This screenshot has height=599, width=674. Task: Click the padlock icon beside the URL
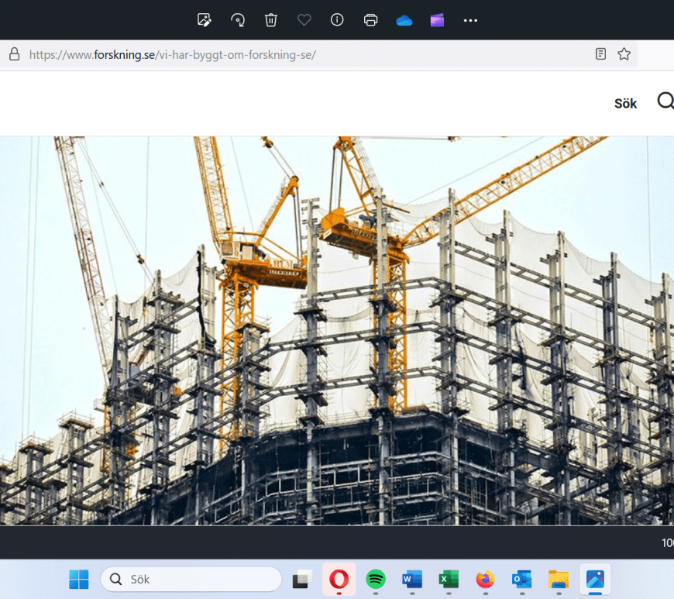click(13, 54)
